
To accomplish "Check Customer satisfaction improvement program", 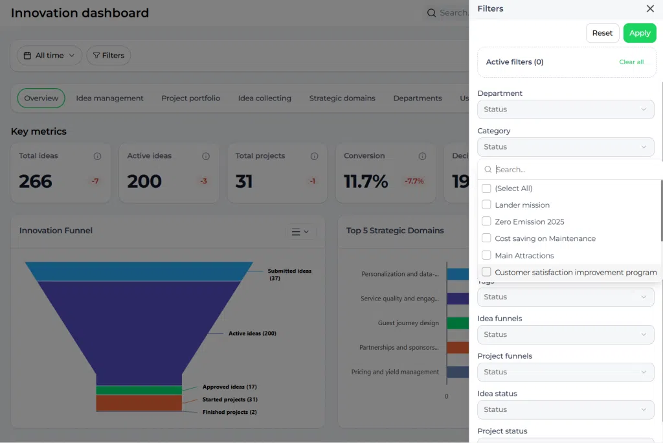I will pos(486,271).
